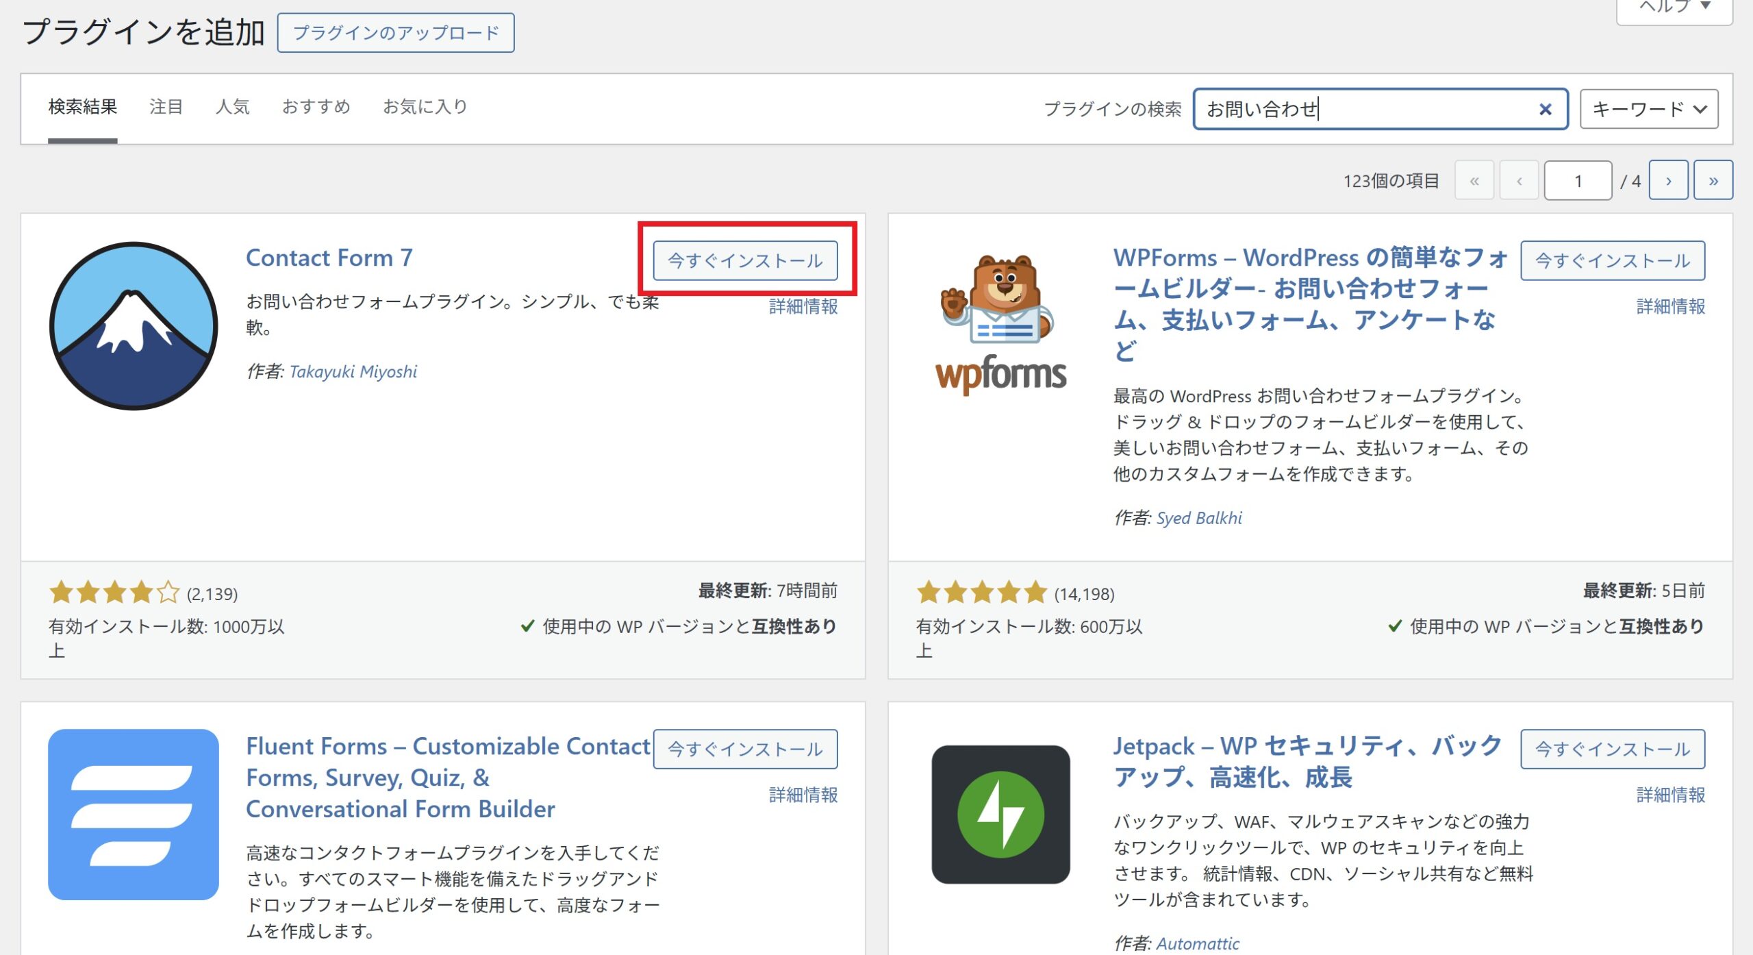The width and height of the screenshot is (1753, 955).
Task: Go to next results page arrow
Action: 1668,181
